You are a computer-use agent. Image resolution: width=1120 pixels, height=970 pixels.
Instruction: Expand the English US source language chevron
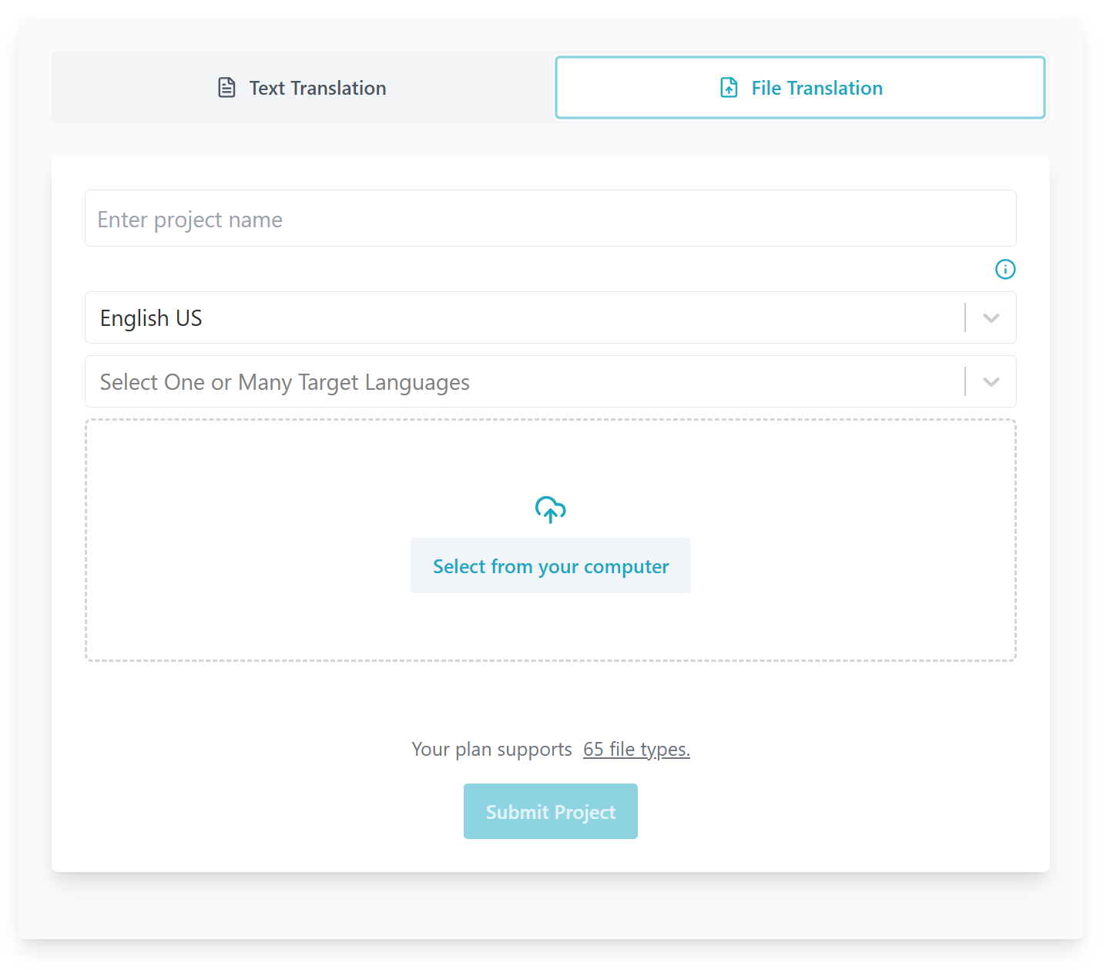(x=991, y=318)
